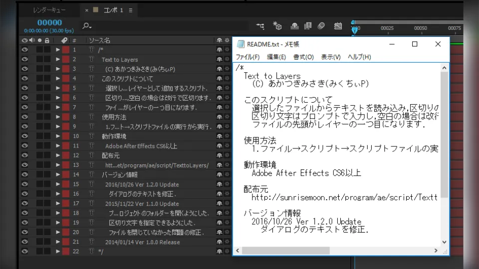Open Notepad 編集(E) menu
Screen dimensions: 479x269
[276, 57]
